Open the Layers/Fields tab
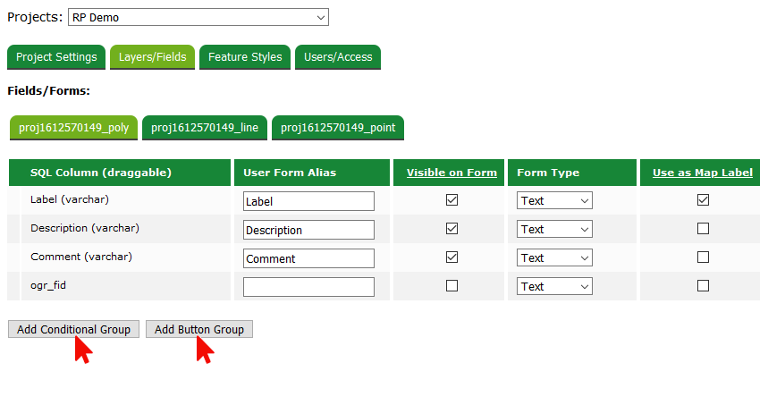 (x=152, y=57)
